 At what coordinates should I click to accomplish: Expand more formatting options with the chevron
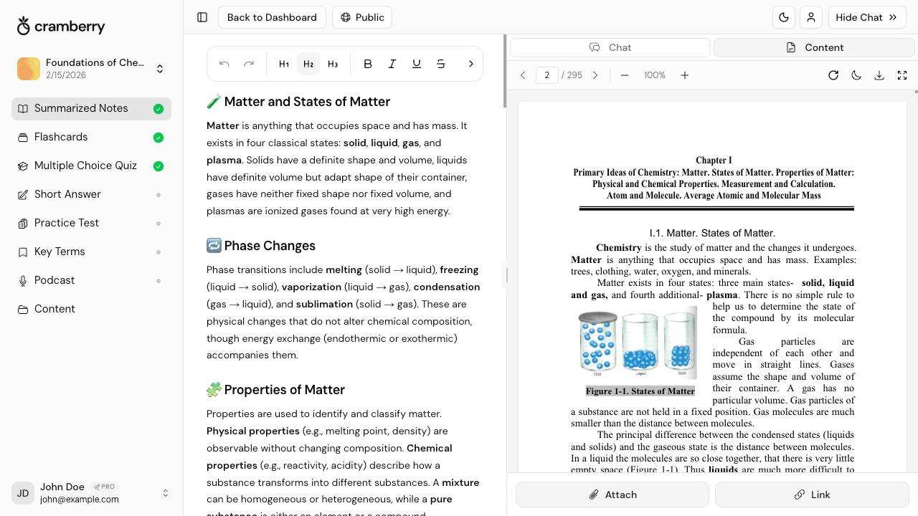[471, 64]
